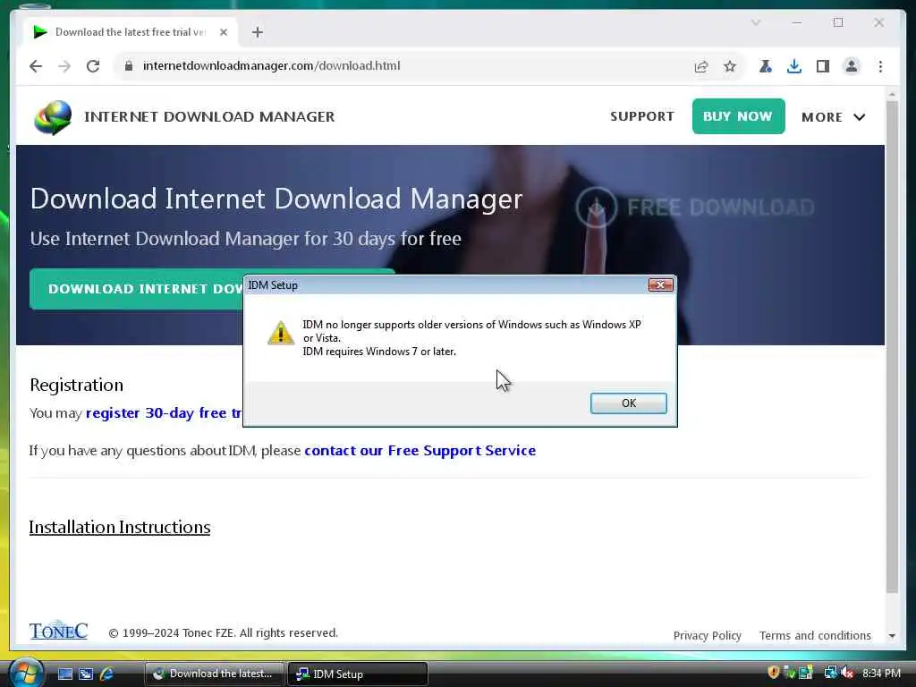Click the 8:34 PM taskbar clock

tap(881, 674)
